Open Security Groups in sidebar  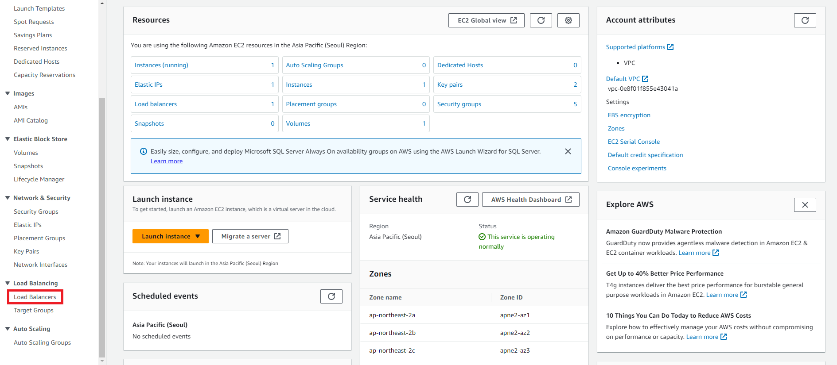coord(36,211)
